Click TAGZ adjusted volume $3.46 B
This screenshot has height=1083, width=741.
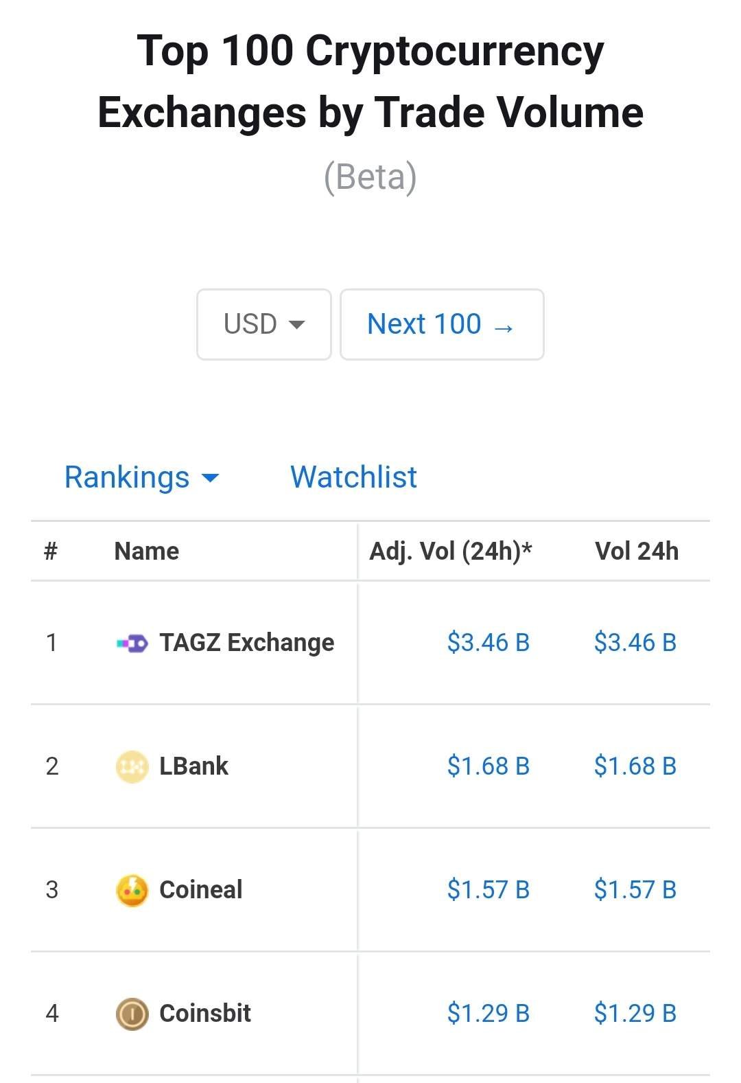[x=489, y=643]
